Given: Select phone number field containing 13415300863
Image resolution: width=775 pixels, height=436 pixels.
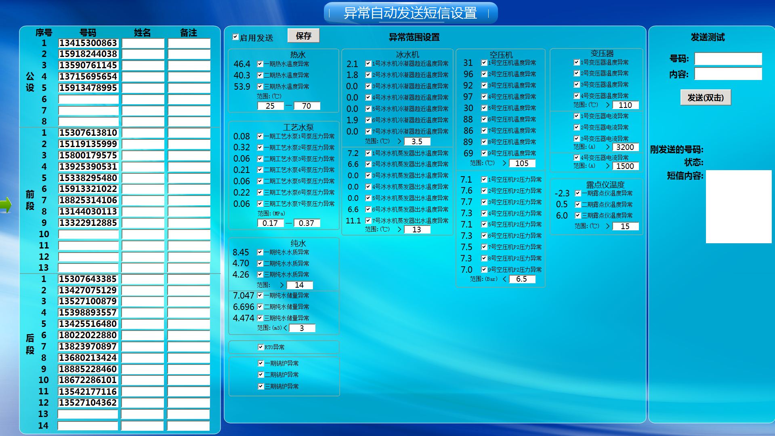Looking at the screenshot, I should pos(88,43).
